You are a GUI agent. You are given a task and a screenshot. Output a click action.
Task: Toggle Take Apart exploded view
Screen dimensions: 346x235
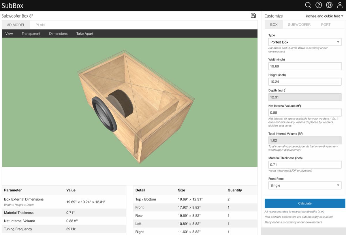click(x=85, y=34)
